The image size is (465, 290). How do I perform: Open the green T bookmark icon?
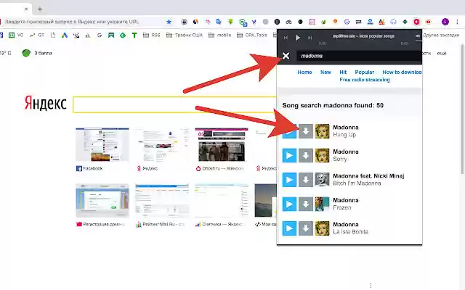click(134, 36)
